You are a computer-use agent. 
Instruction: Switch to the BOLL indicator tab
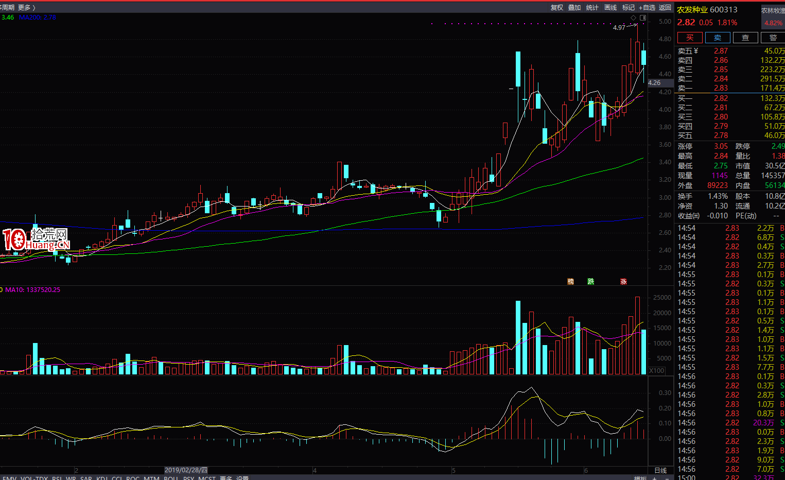click(171, 478)
